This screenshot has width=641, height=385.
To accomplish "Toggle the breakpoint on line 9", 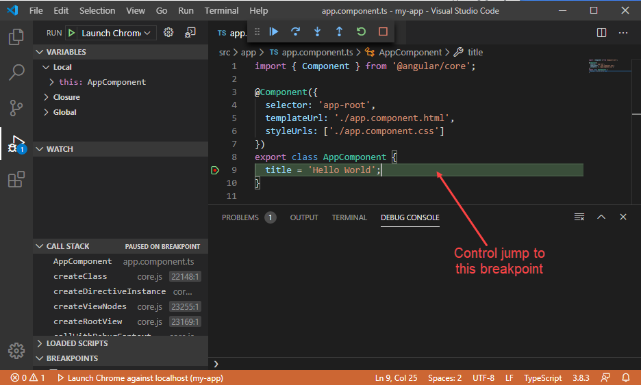I will (x=215, y=170).
